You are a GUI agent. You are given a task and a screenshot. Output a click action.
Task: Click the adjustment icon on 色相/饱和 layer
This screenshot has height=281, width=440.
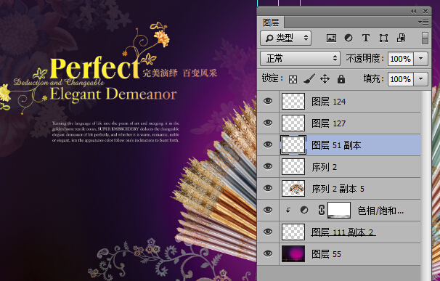click(x=304, y=210)
